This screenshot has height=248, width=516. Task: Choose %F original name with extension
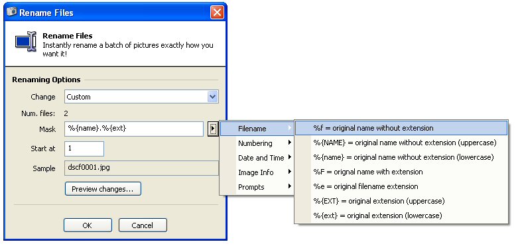click(x=401, y=172)
